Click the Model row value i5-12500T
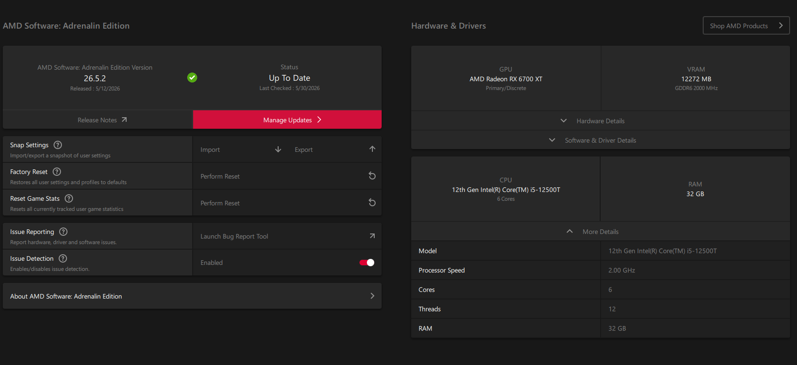 coord(662,251)
